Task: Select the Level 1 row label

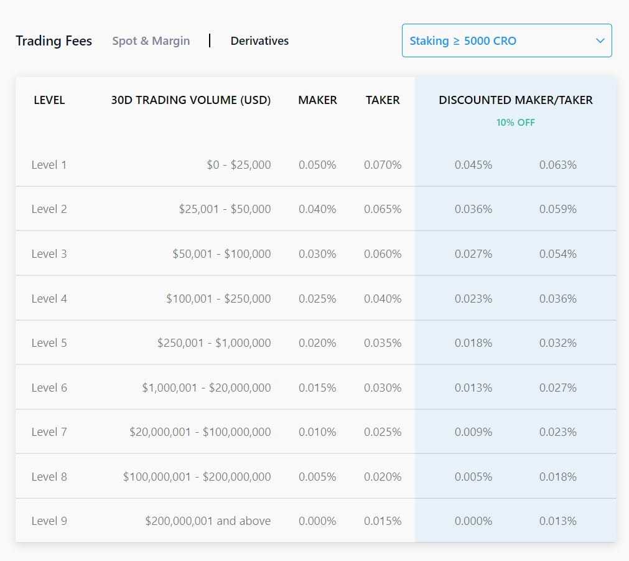Action: tap(49, 164)
